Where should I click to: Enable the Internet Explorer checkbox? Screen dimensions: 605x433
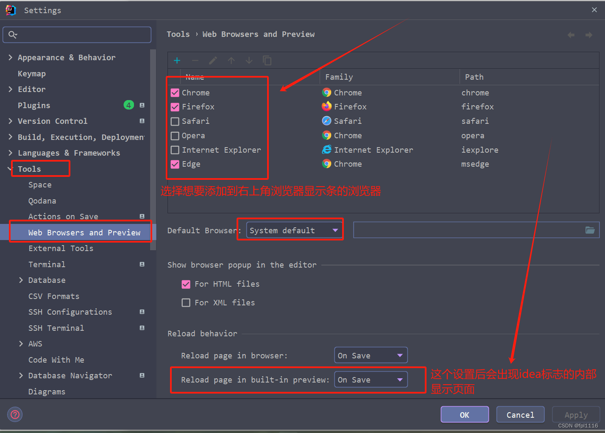[x=175, y=150]
